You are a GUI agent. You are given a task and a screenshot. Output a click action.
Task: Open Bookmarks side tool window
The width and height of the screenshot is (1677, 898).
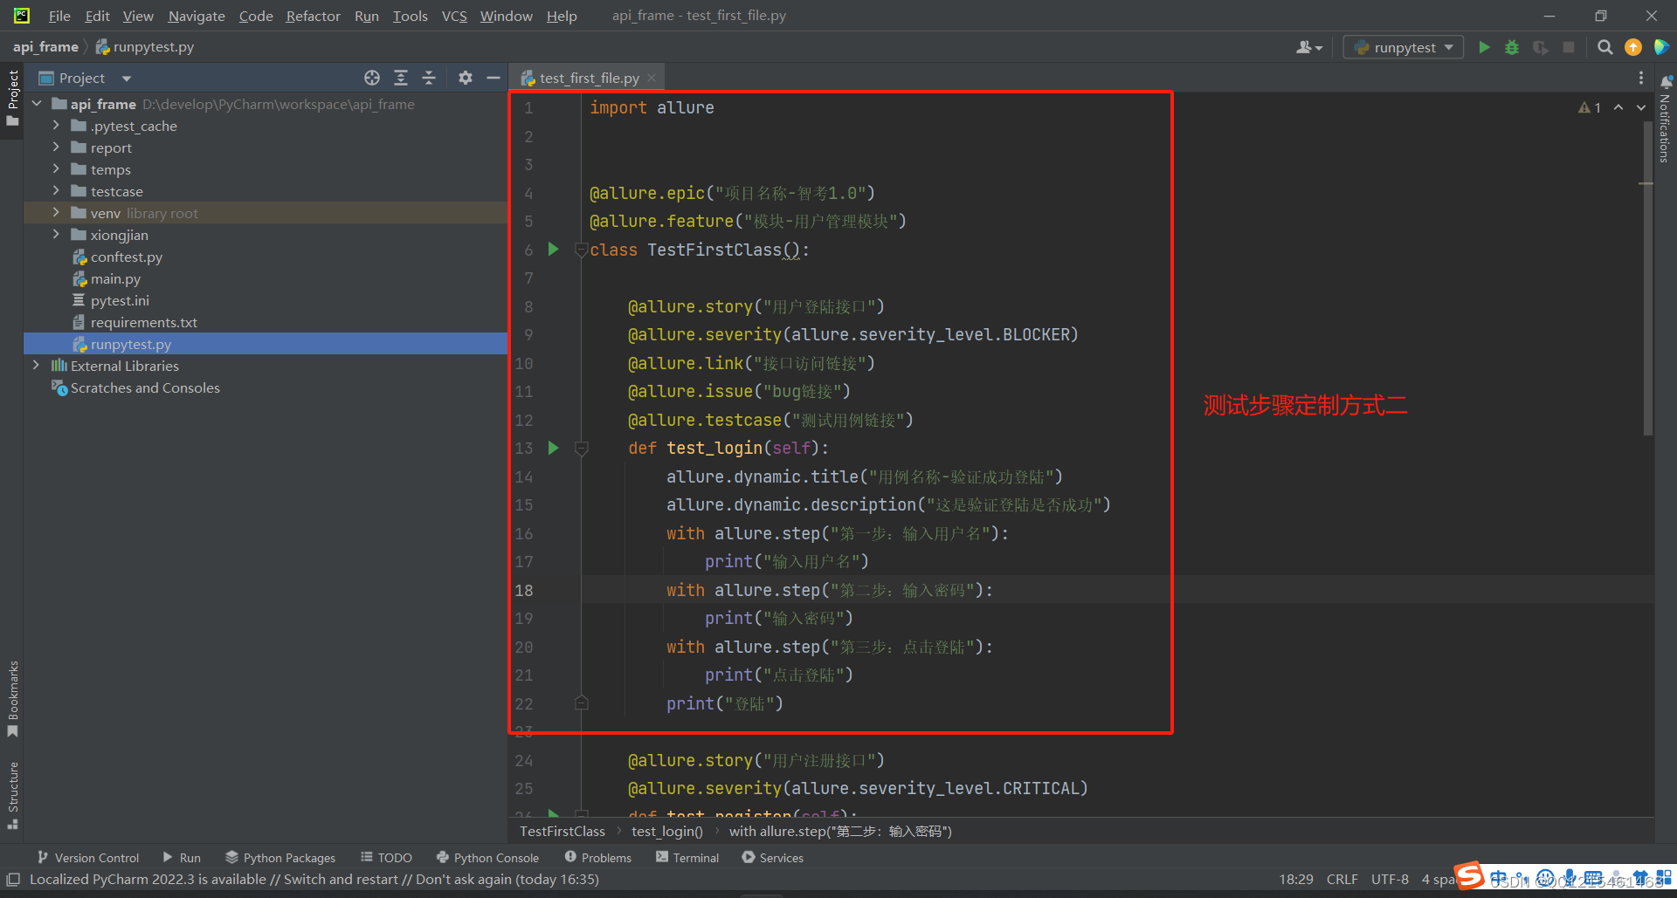pyautogui.click(x=12, y=698)
